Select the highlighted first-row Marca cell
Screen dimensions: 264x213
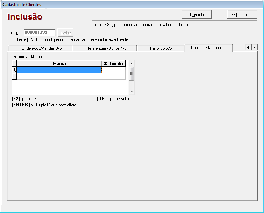pyautogui.click(x=59, y=70)
